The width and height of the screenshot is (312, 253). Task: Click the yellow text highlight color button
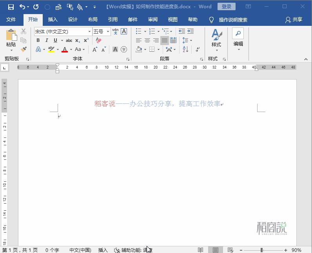coord(51,49)
